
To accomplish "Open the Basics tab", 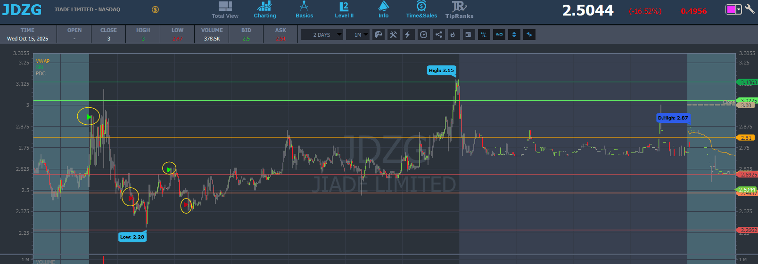I will point(304,10).
